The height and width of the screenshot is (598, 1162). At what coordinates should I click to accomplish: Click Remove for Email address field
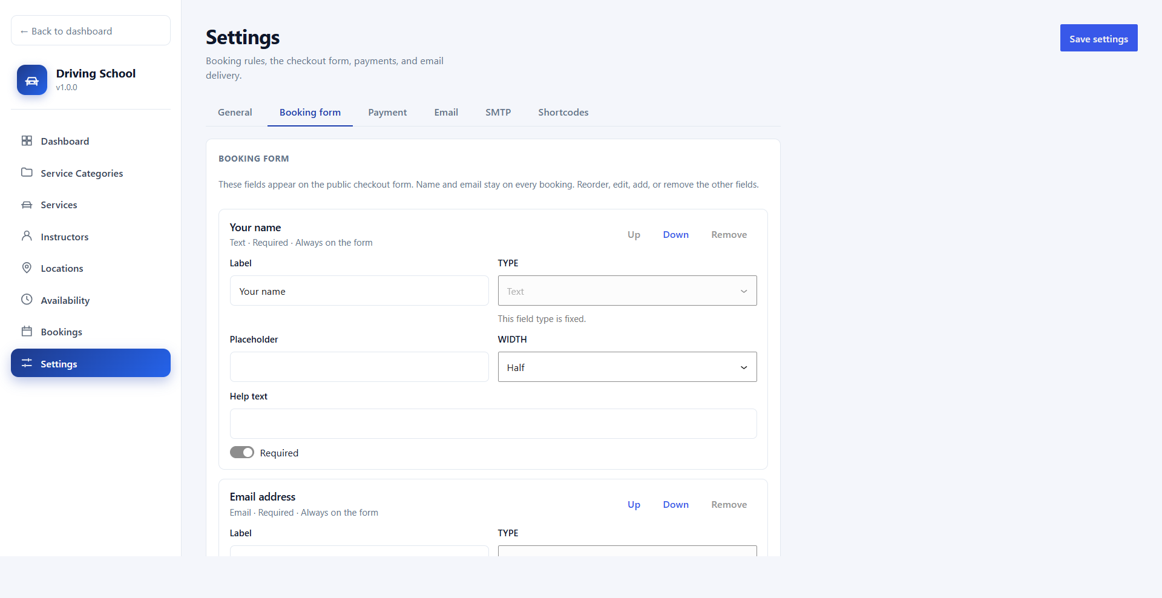729,505
